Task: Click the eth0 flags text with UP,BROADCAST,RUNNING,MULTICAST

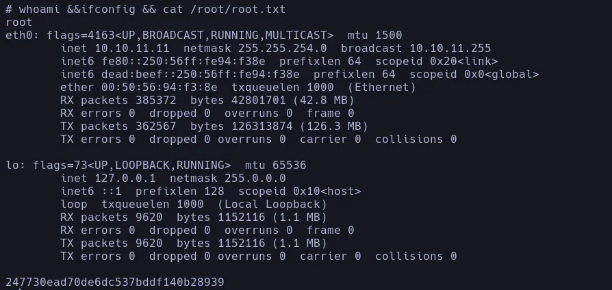Action: 183,36
